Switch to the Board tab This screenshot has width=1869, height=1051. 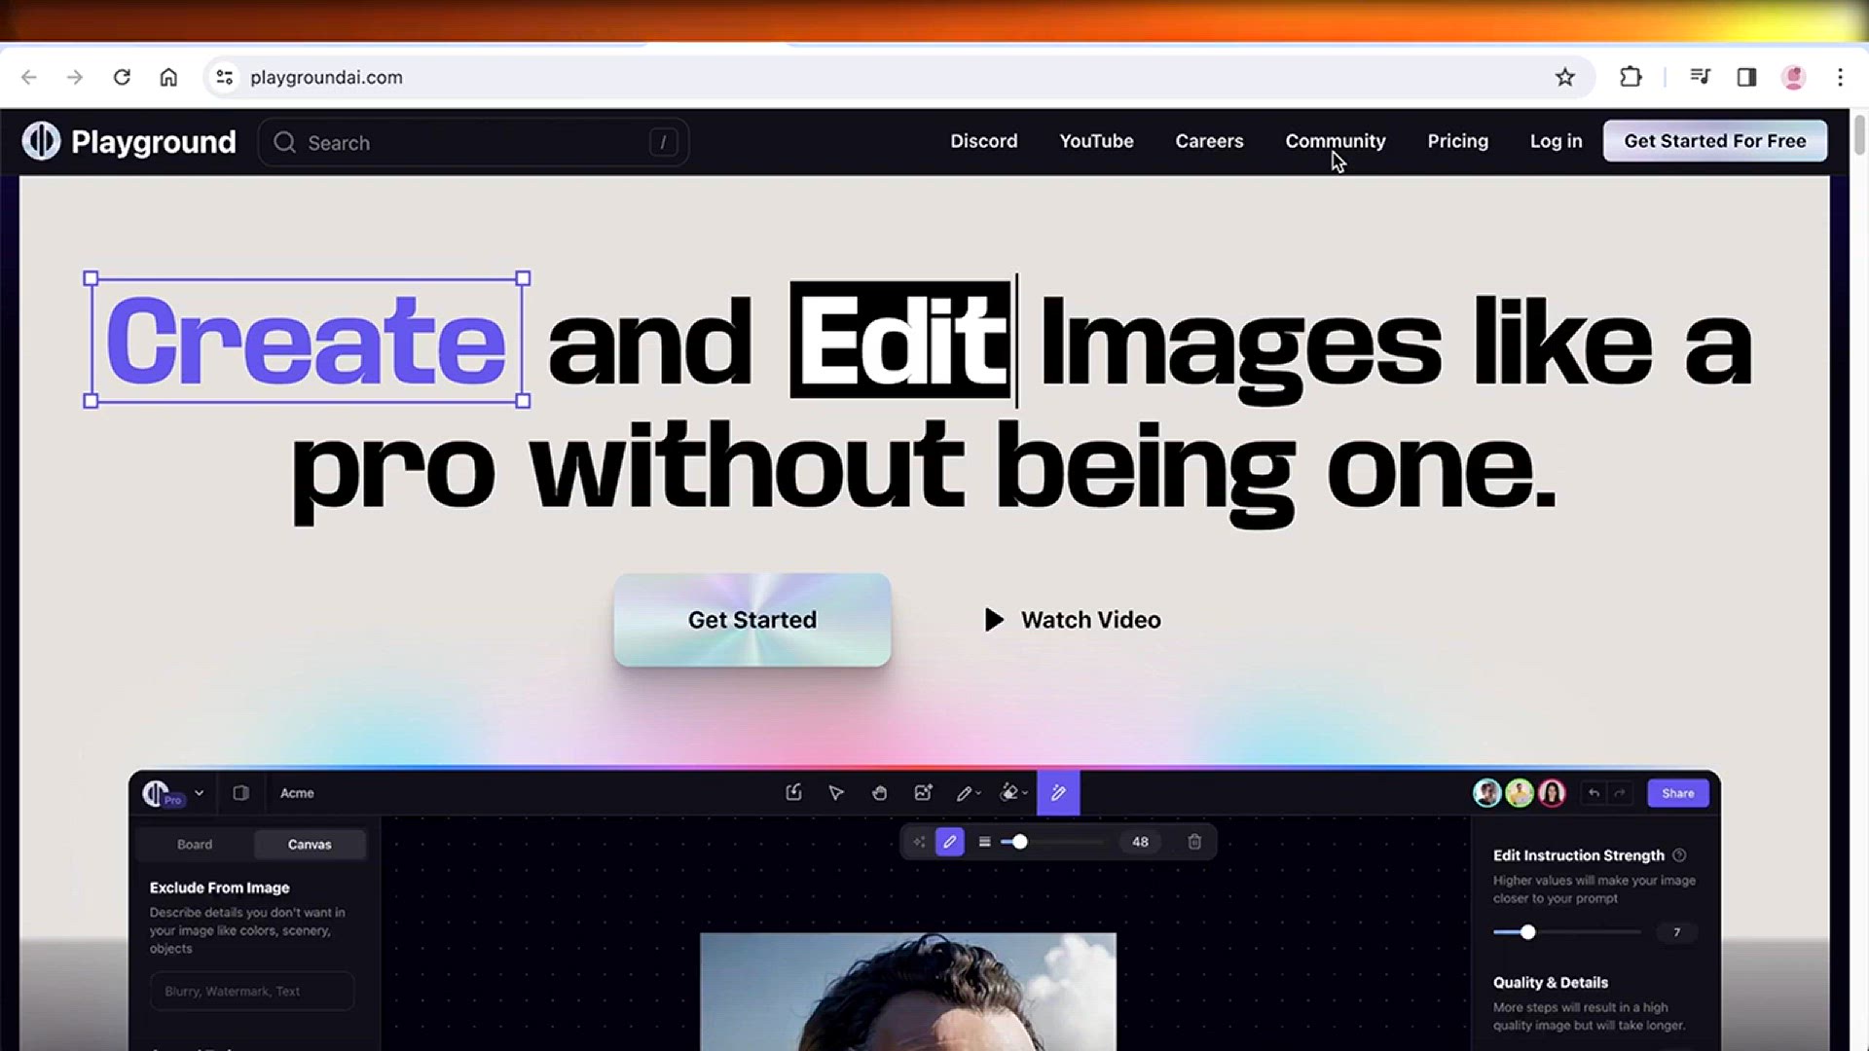tap(195, 845)
